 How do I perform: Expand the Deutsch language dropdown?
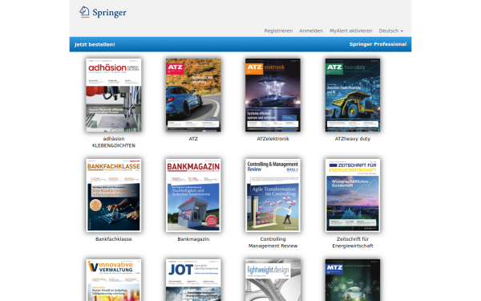tap(391, 31)
